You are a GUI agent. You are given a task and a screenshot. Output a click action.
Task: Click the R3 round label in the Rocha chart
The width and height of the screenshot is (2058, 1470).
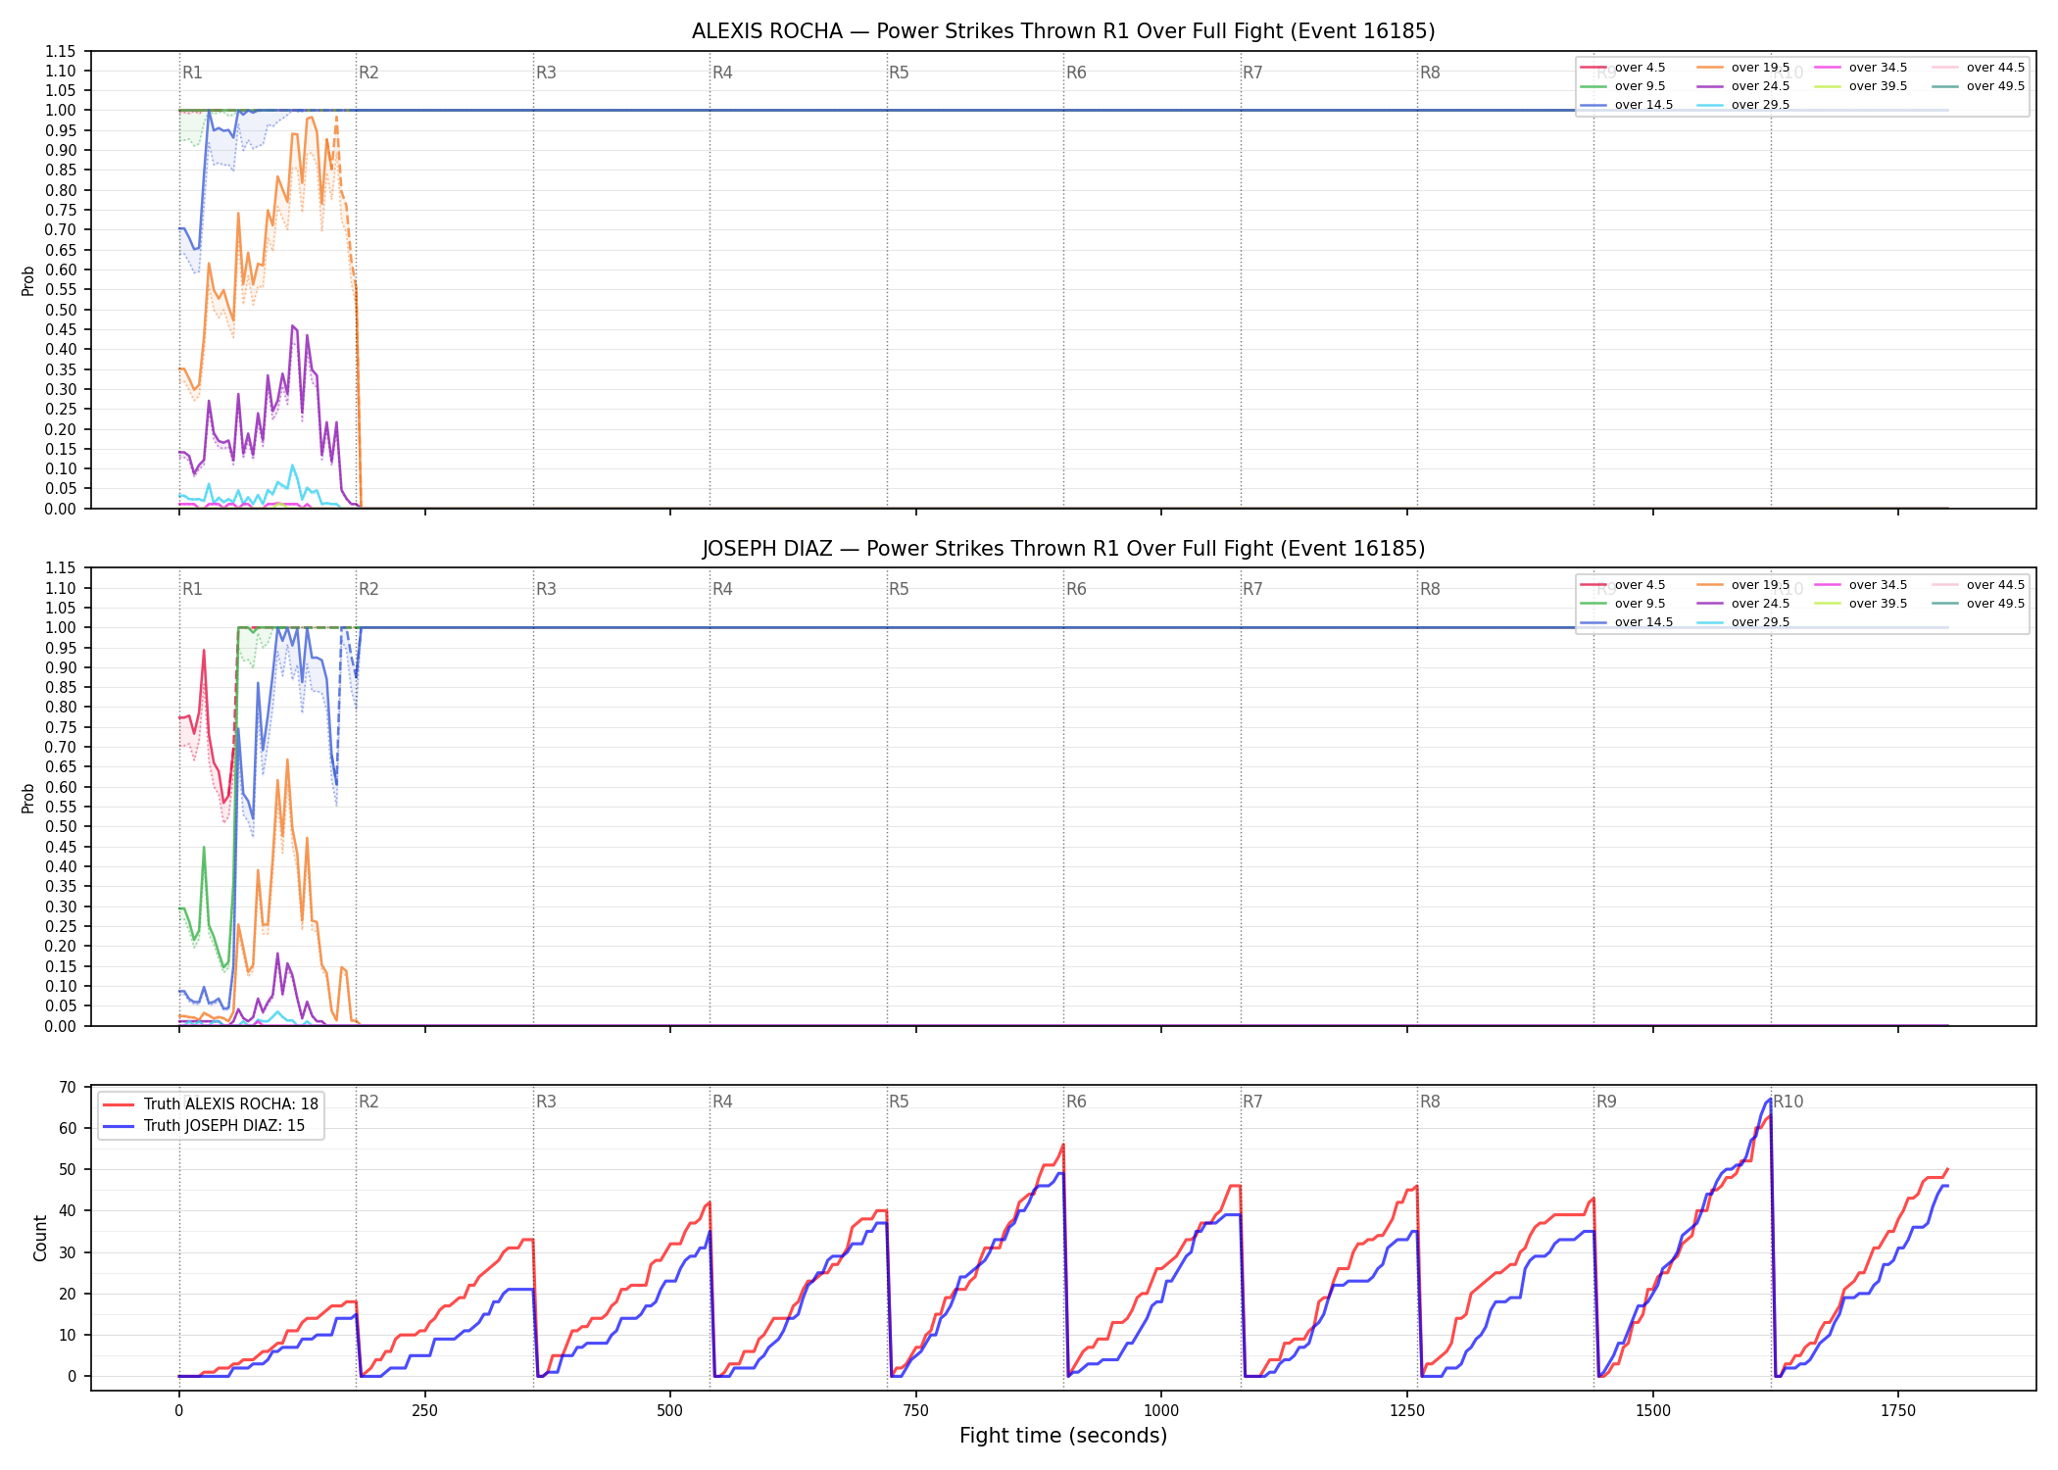point(546,73)
